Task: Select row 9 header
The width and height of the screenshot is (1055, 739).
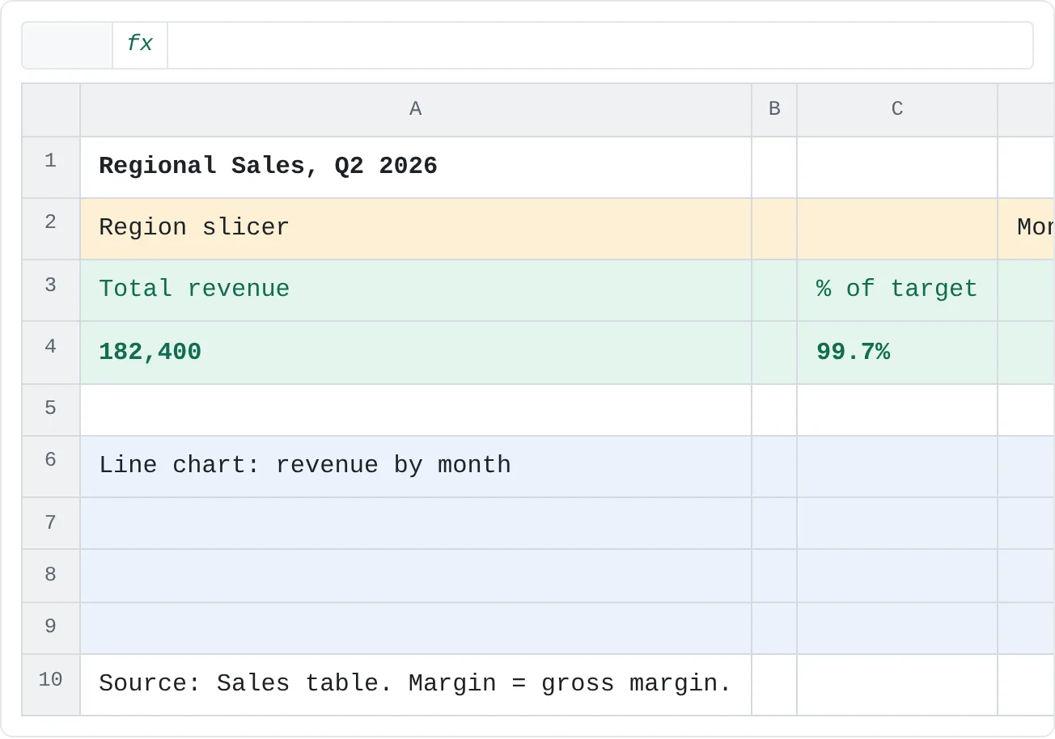Action: (51, 628)
